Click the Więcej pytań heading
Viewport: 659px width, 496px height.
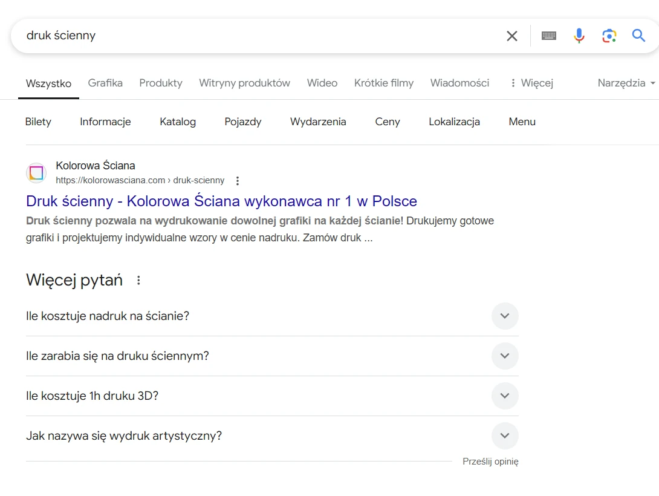click(74, 280)
